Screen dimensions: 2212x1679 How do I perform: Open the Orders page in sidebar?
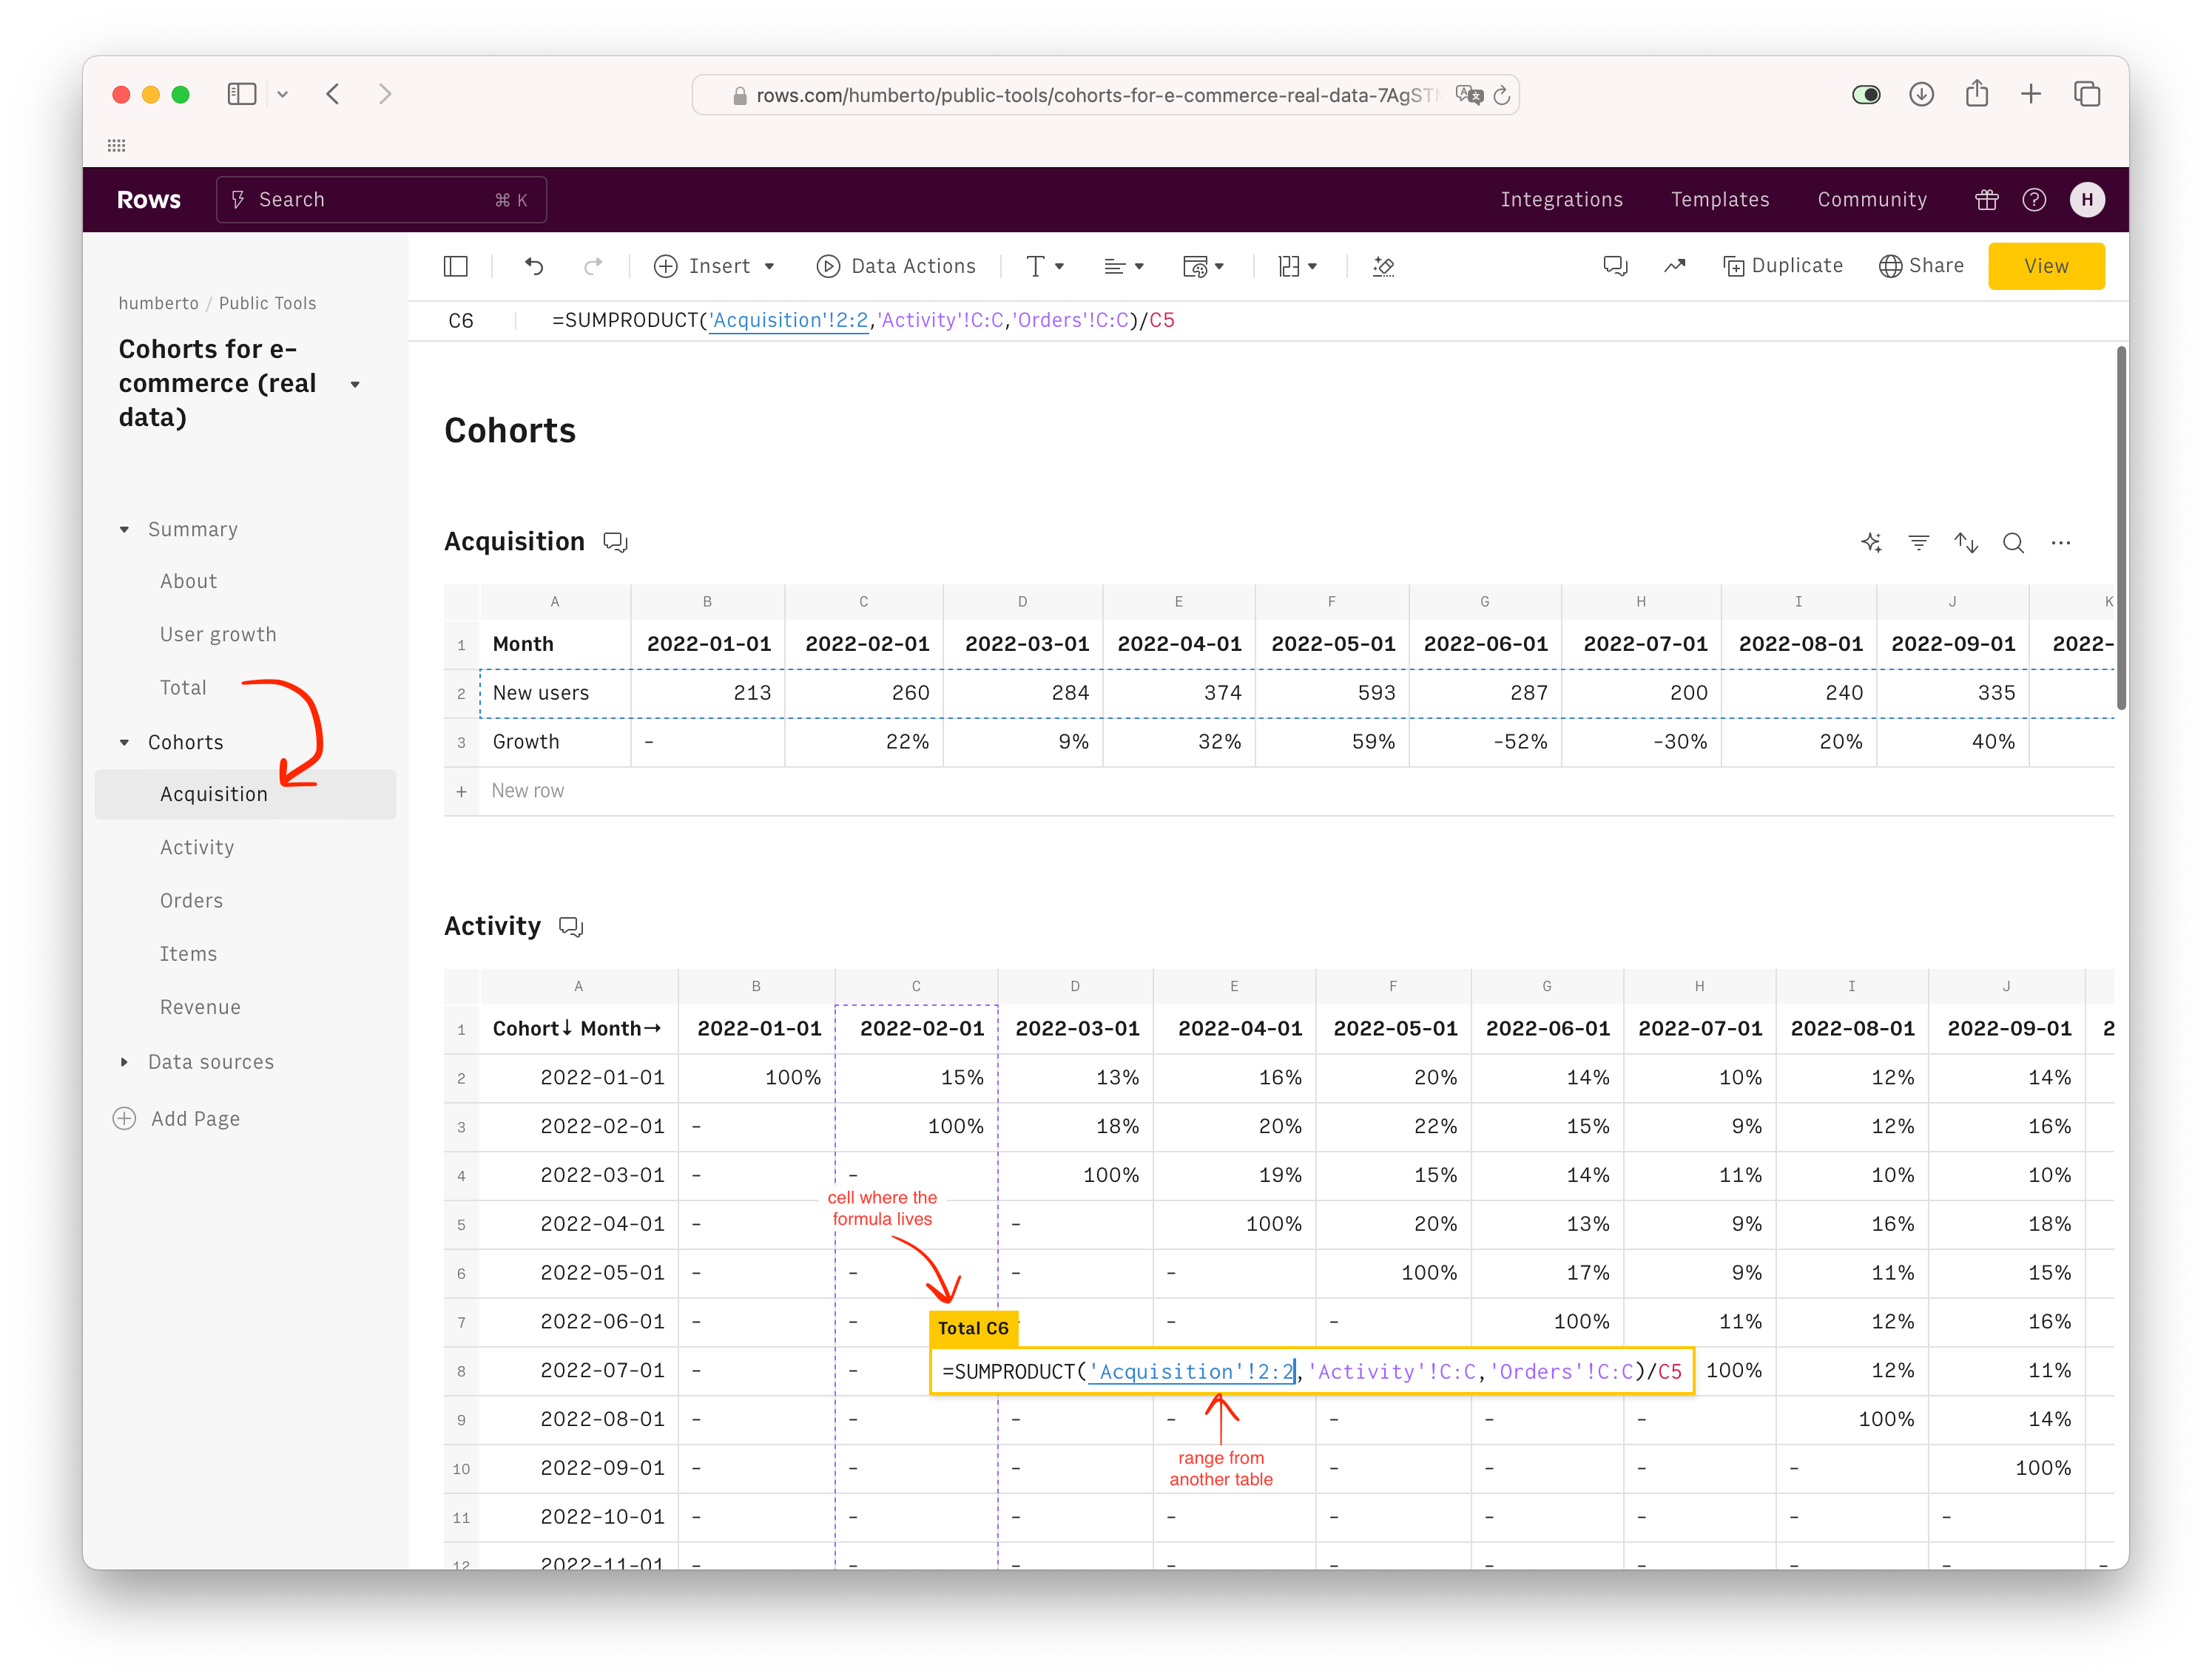pyautogui.click(x=192, y=901)
